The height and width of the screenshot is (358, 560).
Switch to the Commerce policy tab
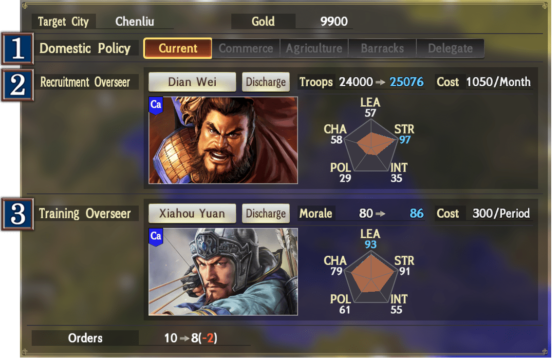246,48
